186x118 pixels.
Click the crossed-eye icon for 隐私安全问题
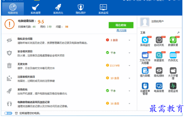[9, 40]
